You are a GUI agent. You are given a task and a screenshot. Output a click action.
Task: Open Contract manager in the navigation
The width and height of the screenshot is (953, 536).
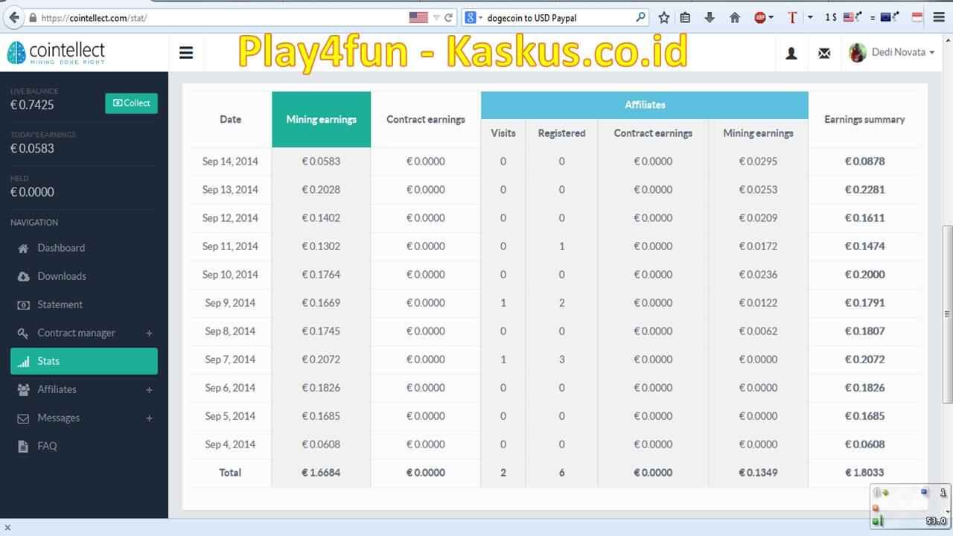click(x=76, y=333)
